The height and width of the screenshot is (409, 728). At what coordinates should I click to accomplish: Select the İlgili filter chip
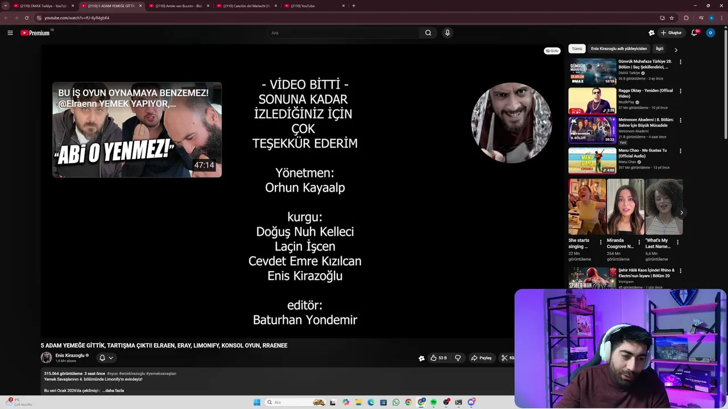[660, 49]
